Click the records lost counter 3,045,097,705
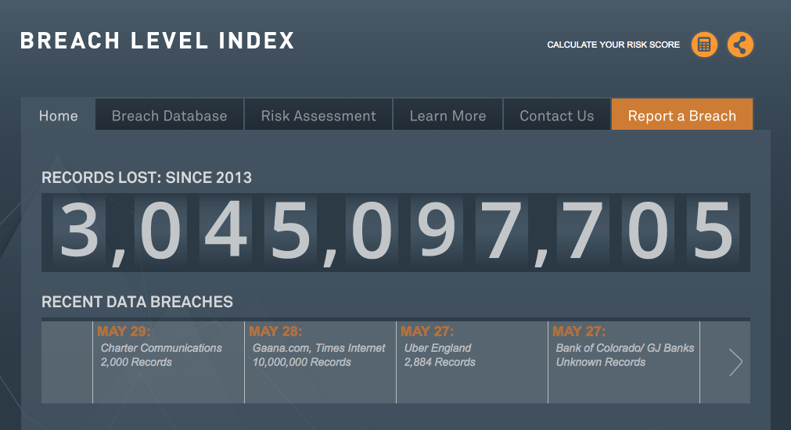 [396, 232]
